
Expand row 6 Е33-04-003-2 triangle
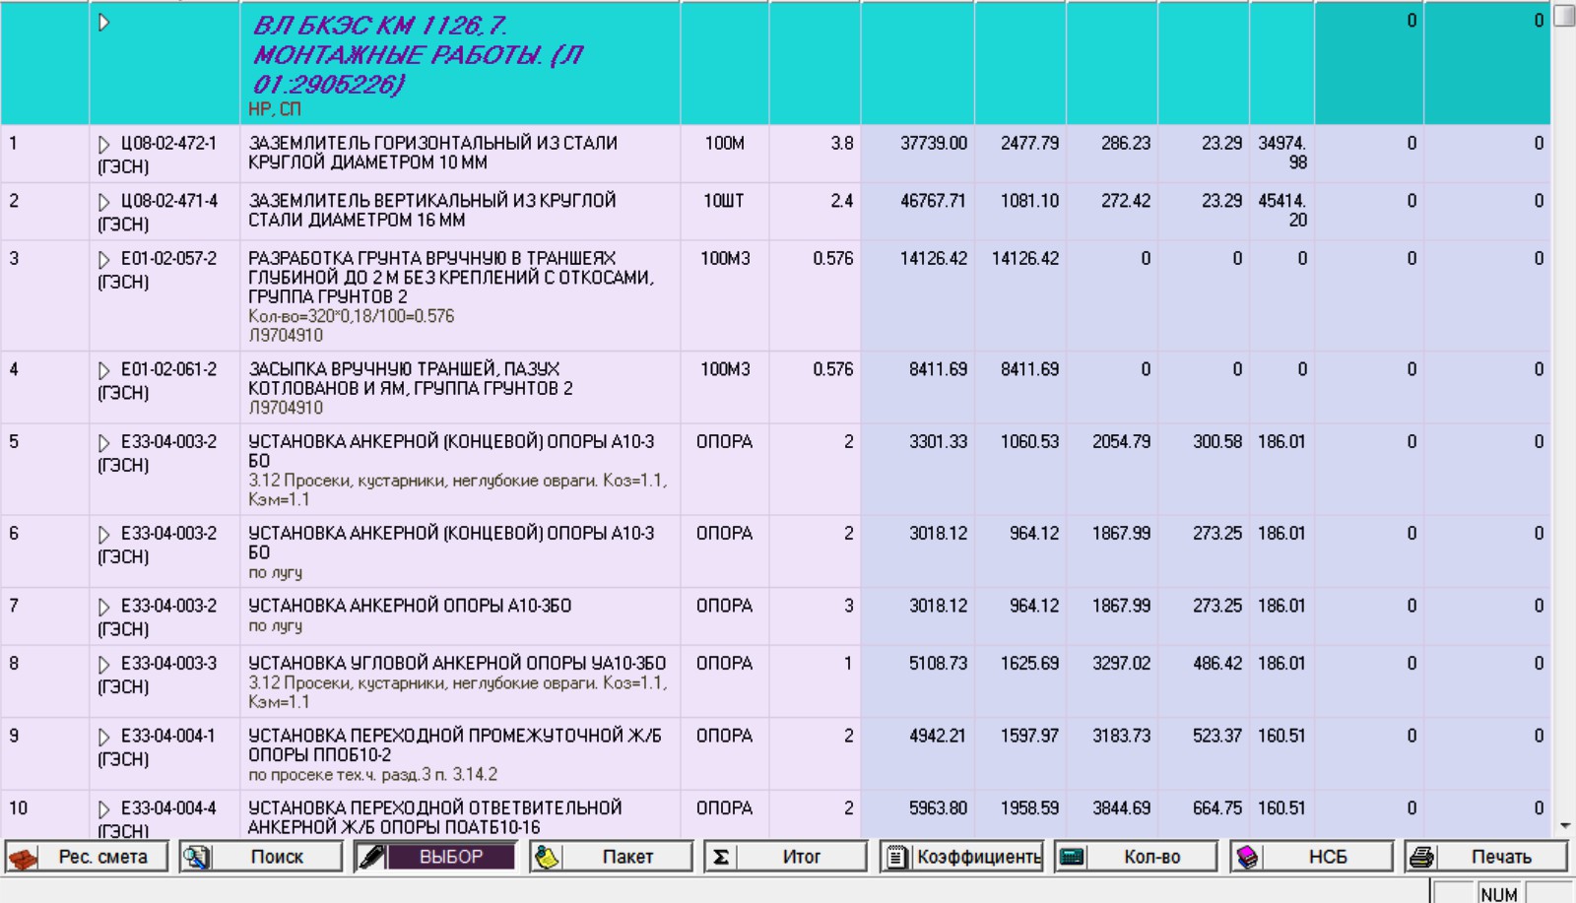coord(103,535)
